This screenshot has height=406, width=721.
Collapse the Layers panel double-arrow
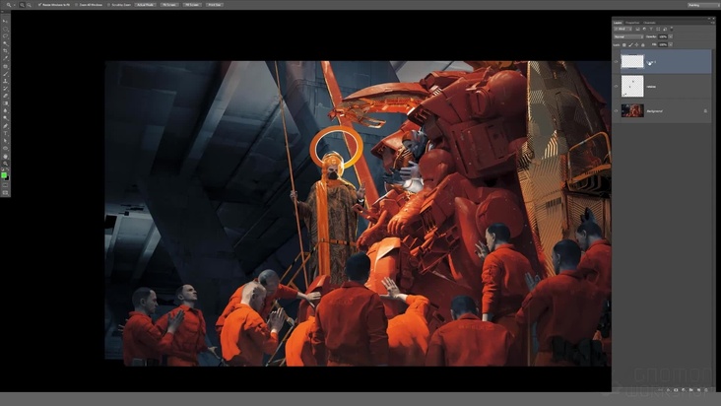709,19
